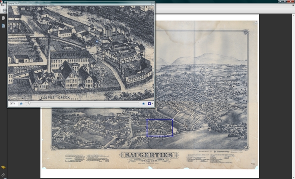Screen dimensions: 295x179
Task: Click the Print toolbar icon
Action: pyautogui.click(x=4, y=11)
